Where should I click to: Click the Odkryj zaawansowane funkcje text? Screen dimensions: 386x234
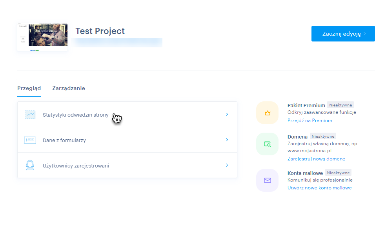322,112
